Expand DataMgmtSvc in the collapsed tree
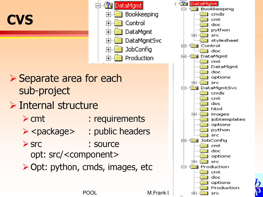 [108, 41]
